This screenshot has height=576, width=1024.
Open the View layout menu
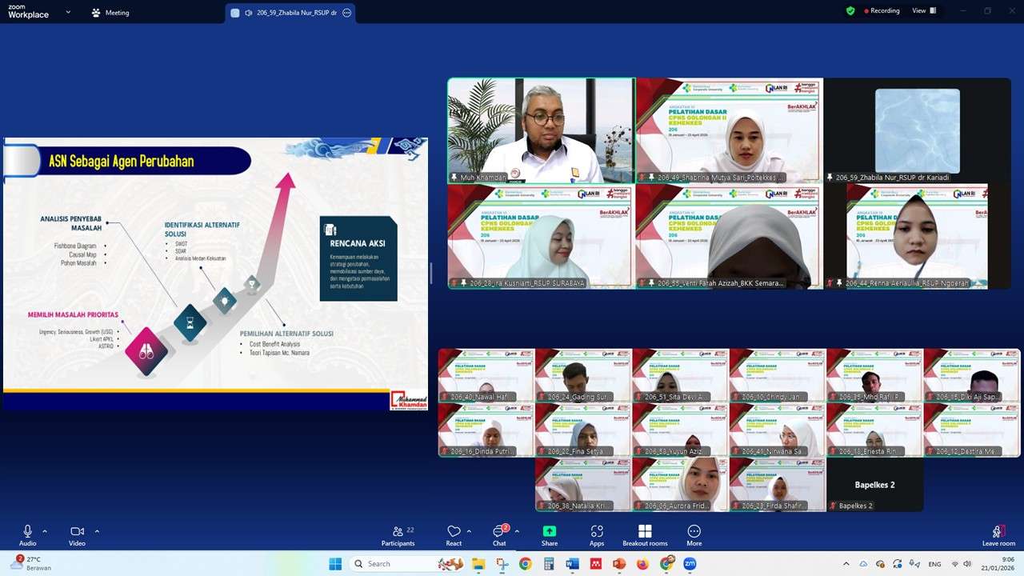922,11
